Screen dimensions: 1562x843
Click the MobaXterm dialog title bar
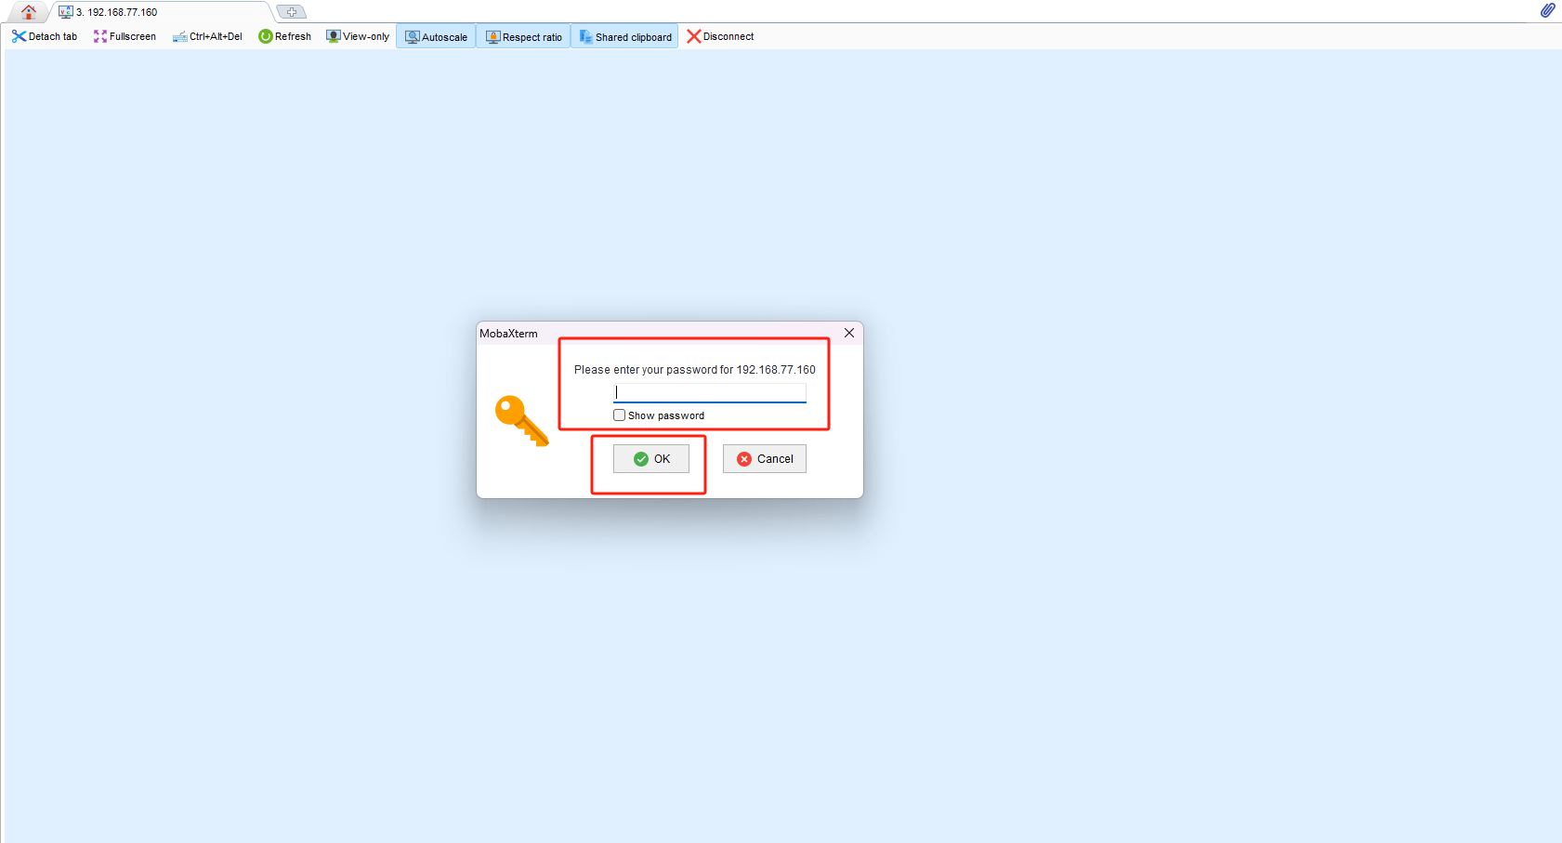point(650,333)
